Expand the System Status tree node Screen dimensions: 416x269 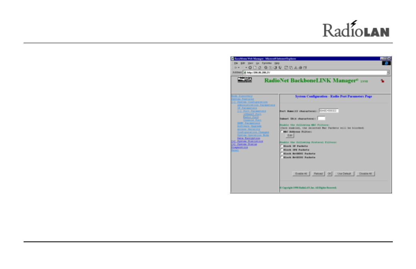[244, 144]
